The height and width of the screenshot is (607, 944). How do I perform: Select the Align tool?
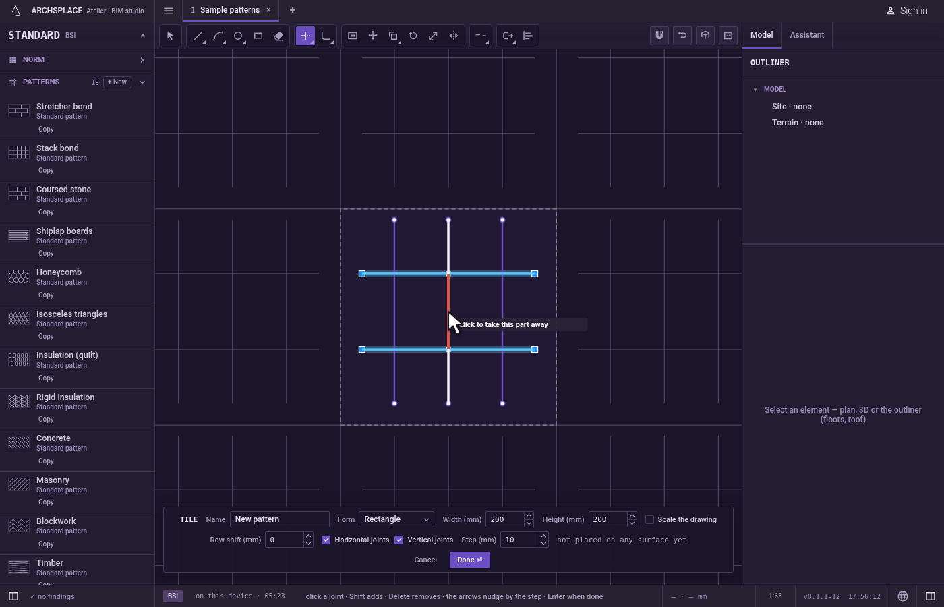coord(528,36)
